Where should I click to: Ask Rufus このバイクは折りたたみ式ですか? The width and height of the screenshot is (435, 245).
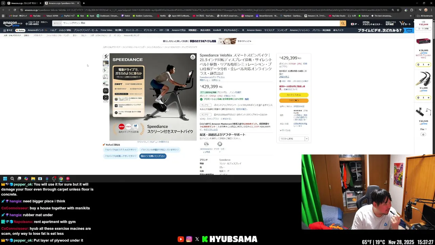click(x=121, y=150)
